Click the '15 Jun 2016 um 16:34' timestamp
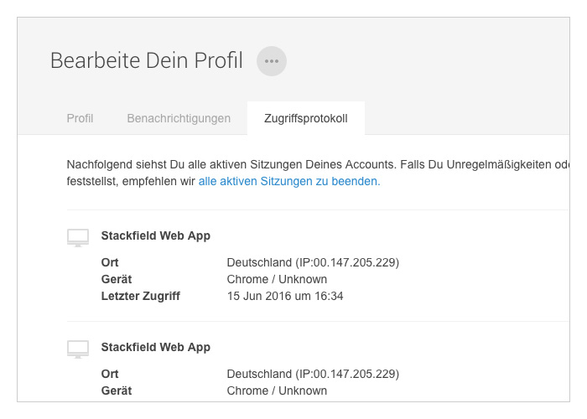The width and height of the screenshot is (587, 419). tap(285, 296)
